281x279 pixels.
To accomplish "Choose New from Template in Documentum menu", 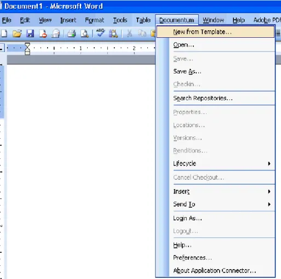I will coord(215,32).
